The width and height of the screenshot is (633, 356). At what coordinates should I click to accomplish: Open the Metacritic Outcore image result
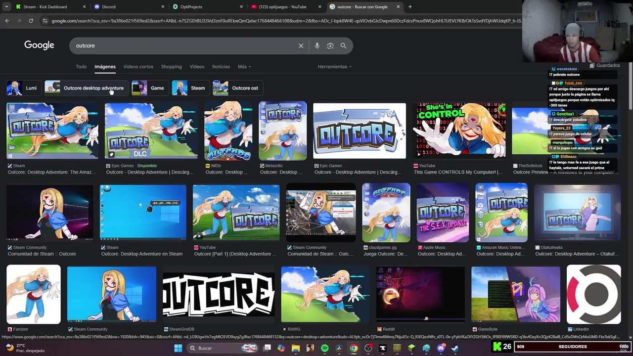tap(283, 131)
